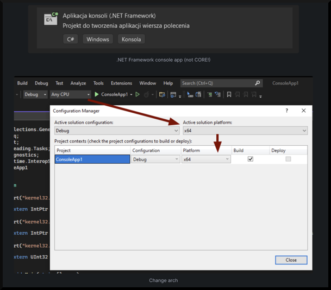Screen dimensions: 331x290
Task: Close the Configuration Manager dialog with X
Action: pyautogui.click(x=304, y=111)
